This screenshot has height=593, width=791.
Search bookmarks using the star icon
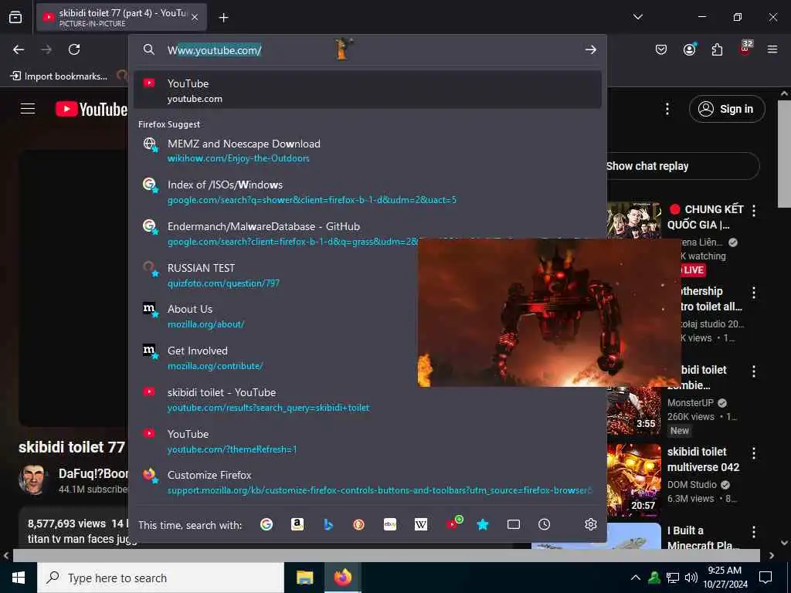[x=483, y=524]
